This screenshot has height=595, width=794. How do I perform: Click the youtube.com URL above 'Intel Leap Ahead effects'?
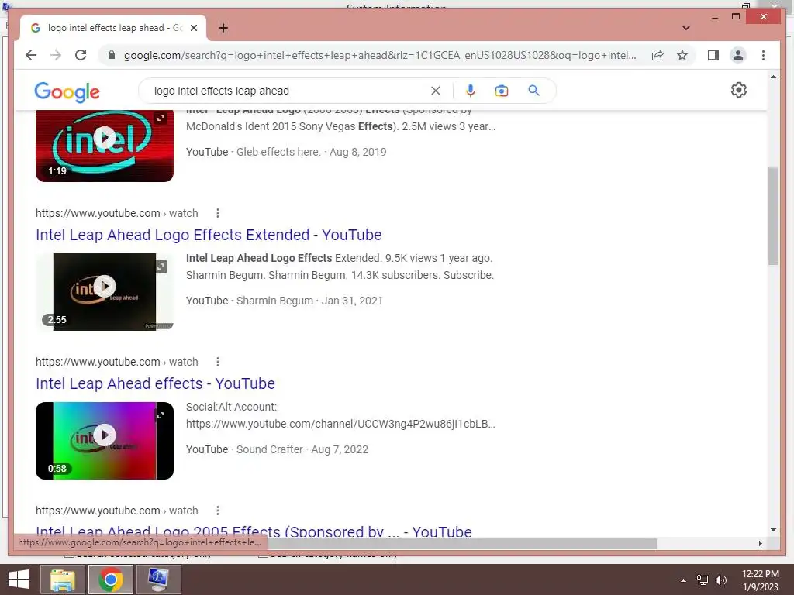click(x=116, y=362)
